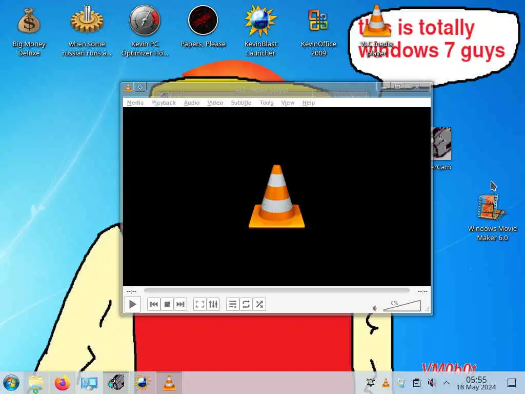Select Kevin PC Optimizer desktop icon
Screen dimensions: 525x394
pyautogui.click(x=145, y=31)
